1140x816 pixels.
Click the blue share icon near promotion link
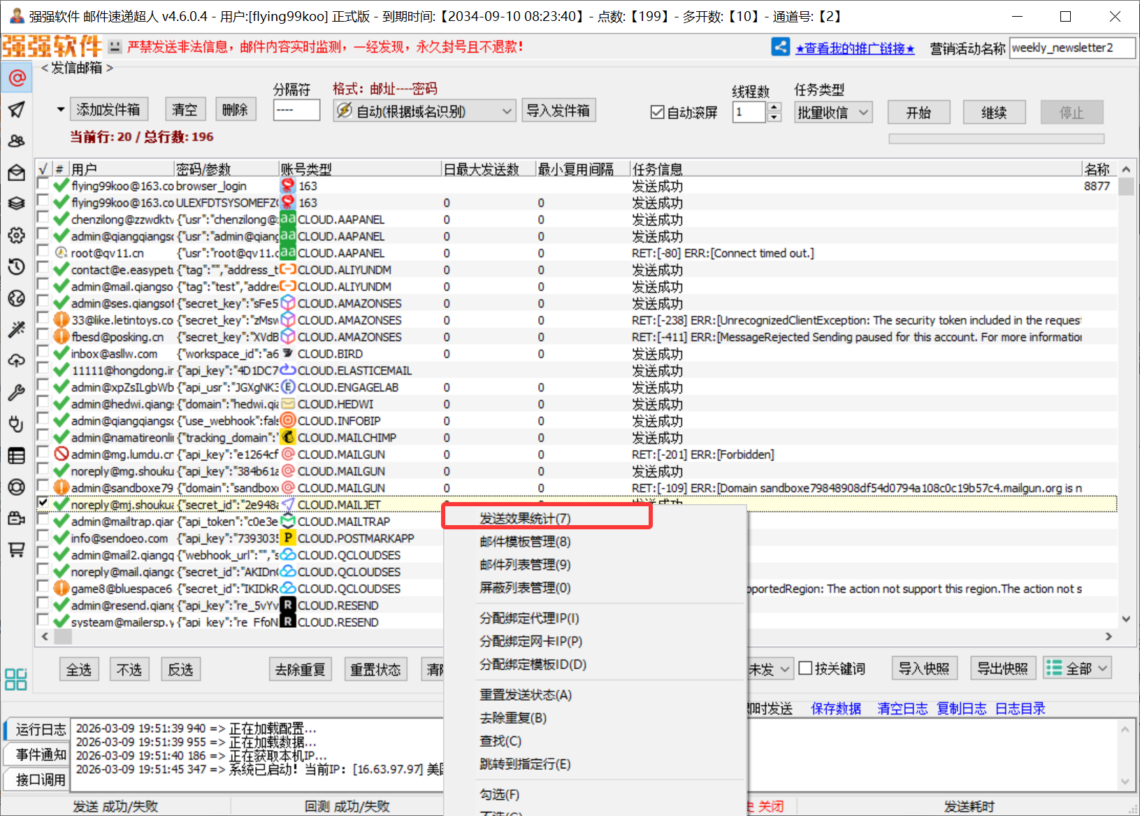coord(780,47)
